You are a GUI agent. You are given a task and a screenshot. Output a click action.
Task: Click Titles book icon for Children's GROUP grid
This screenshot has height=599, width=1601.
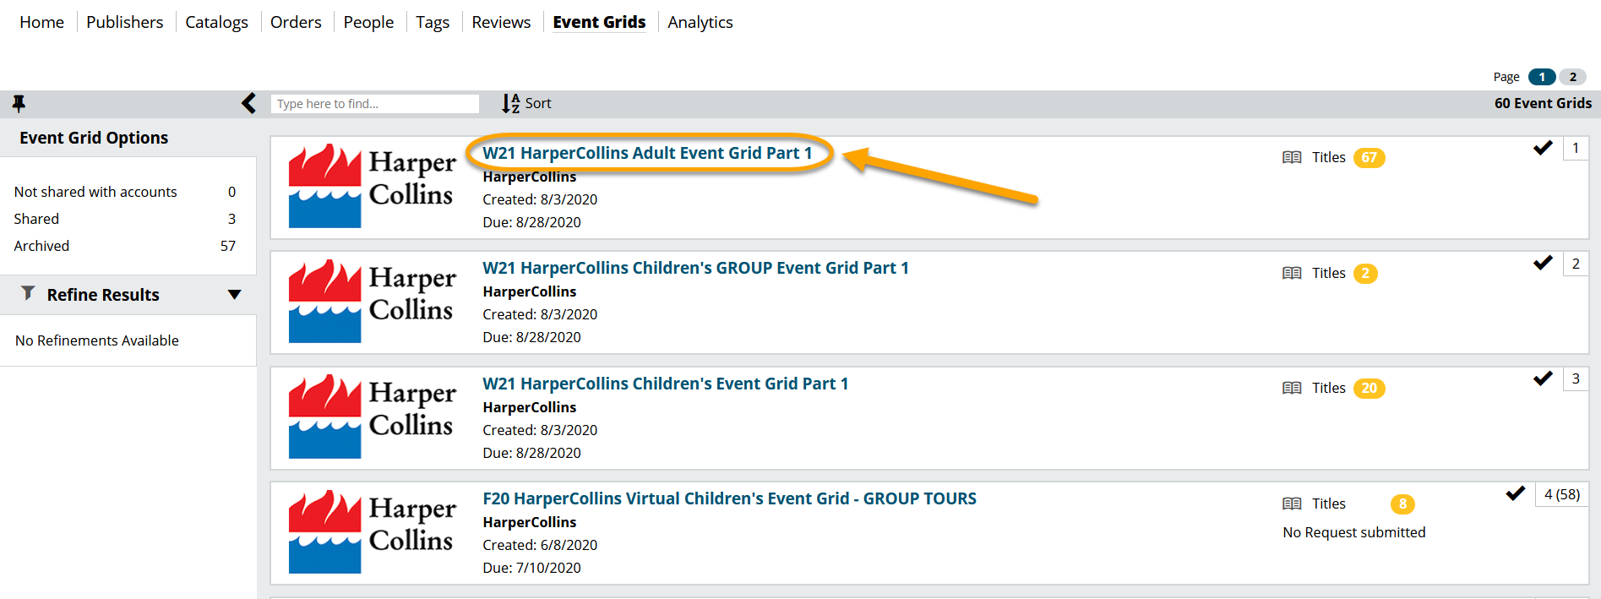(1291, 274)
